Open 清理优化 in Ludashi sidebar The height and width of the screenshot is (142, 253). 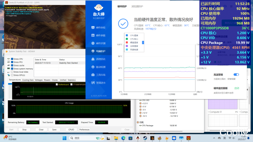coord(98,59)
